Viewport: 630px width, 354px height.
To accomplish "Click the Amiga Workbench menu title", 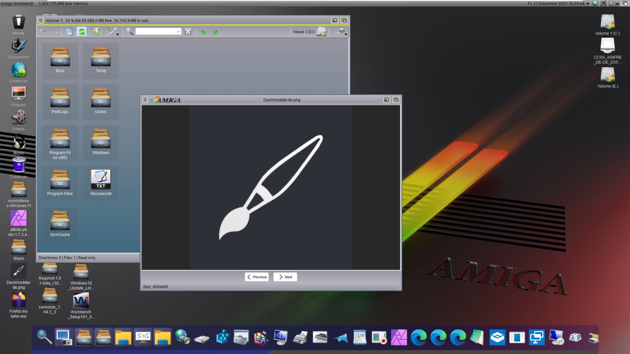I will click(17, 3).
